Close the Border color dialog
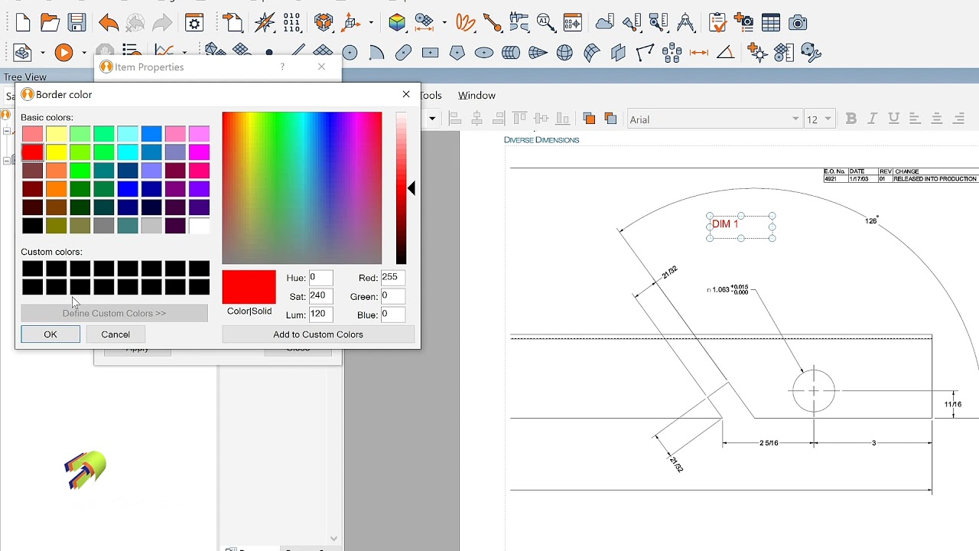The height and width of the screenshot is (551, 979). point(406,94)
